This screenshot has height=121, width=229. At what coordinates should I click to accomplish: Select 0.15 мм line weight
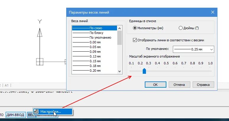[x=95, y=61]
